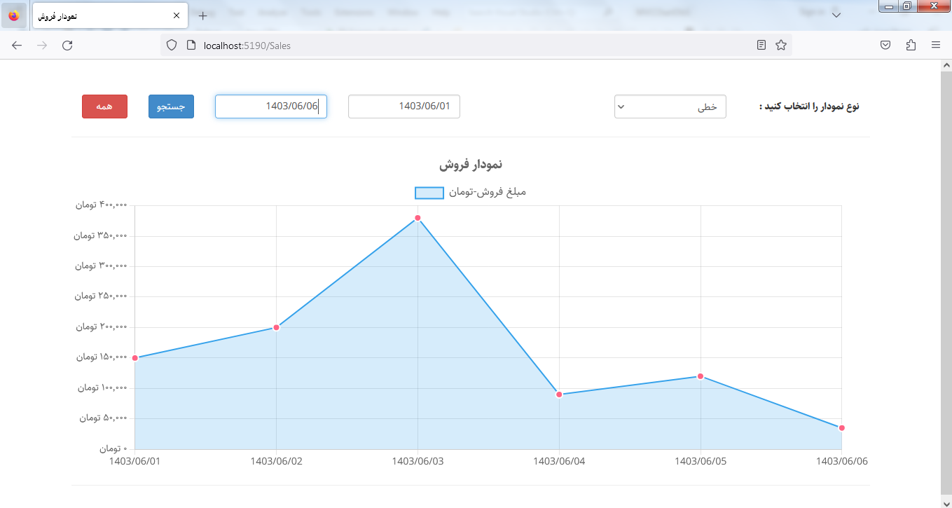
Task: Click the browser Back arrow button
Action: 17,46
